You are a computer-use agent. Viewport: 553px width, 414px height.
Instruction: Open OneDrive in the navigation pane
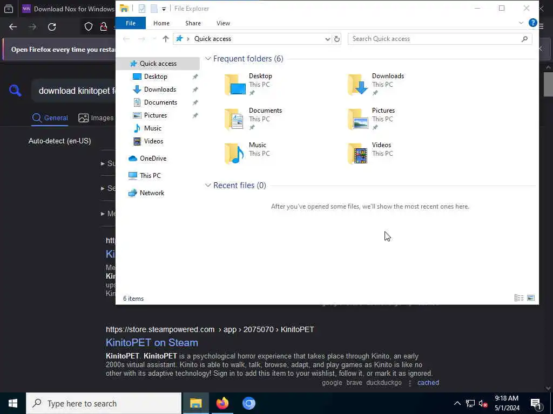[x=153, y=158]
